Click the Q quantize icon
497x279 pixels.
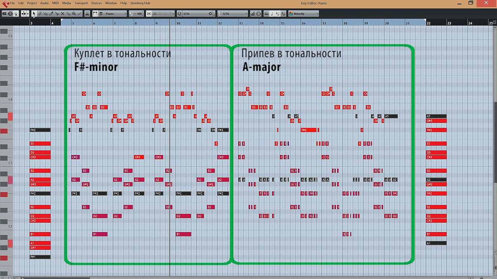[179, 14]
